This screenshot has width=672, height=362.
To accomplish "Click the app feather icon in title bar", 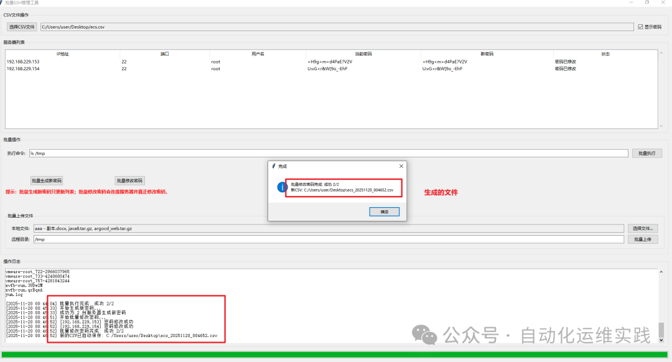I will coord(2,2).
